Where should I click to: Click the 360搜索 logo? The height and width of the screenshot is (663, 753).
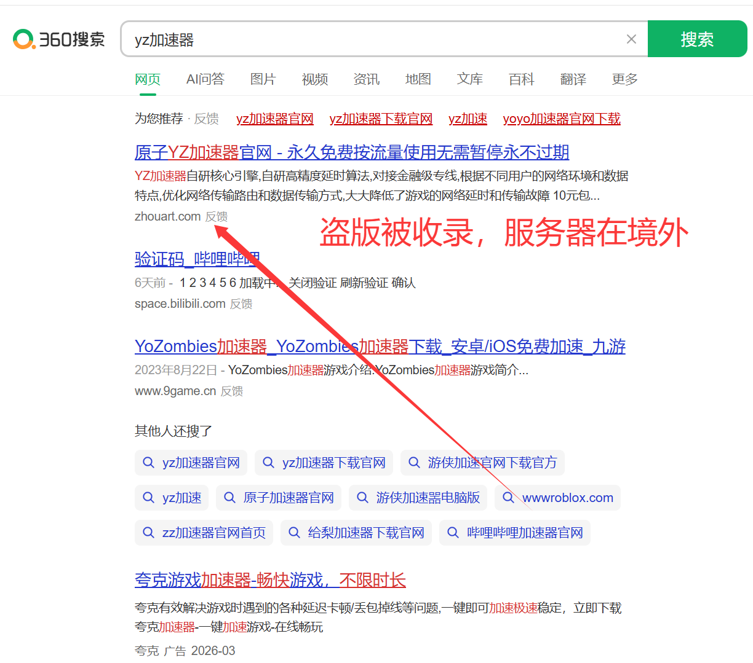click(x=59, y=39)
